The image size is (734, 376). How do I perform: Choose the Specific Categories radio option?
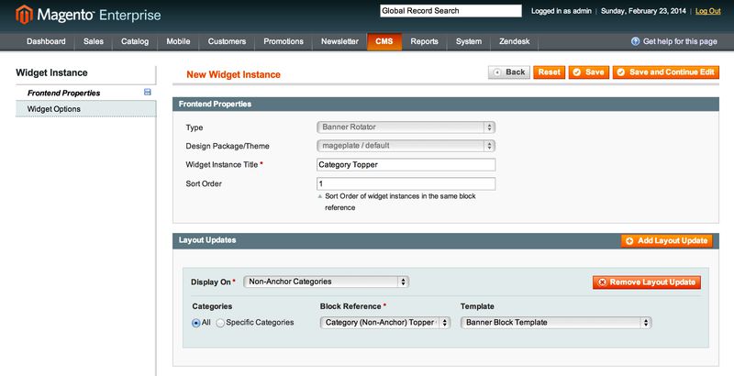pos(220,323)
